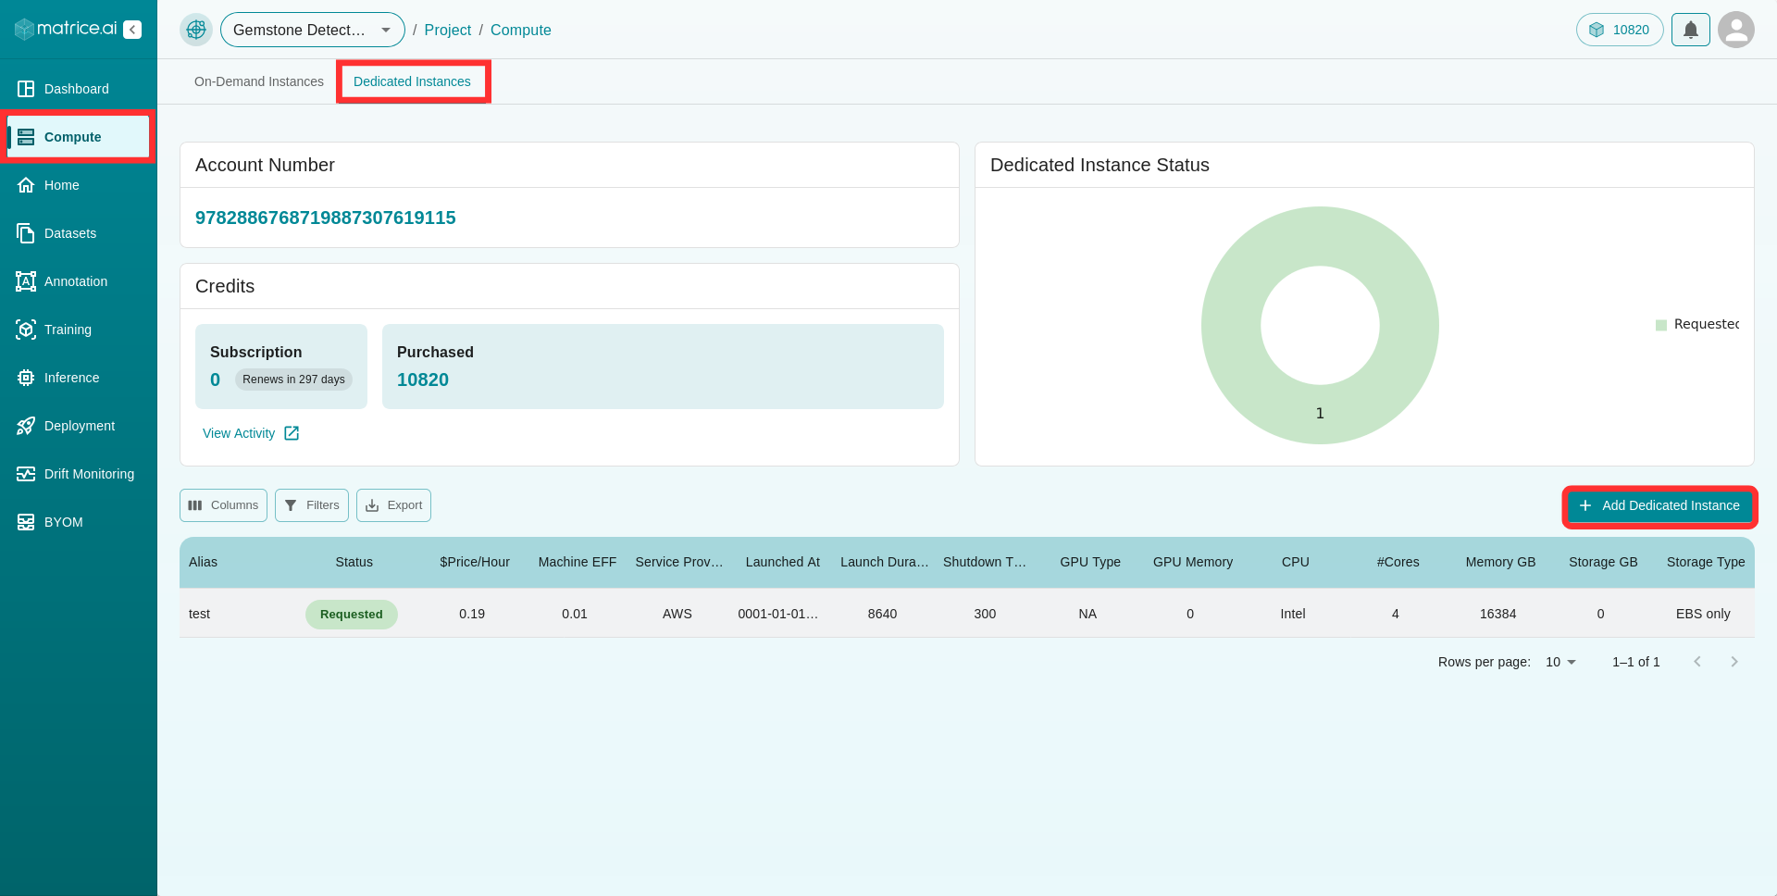
Task: Sort by Machine EFF column header
Action: (578, 562)
